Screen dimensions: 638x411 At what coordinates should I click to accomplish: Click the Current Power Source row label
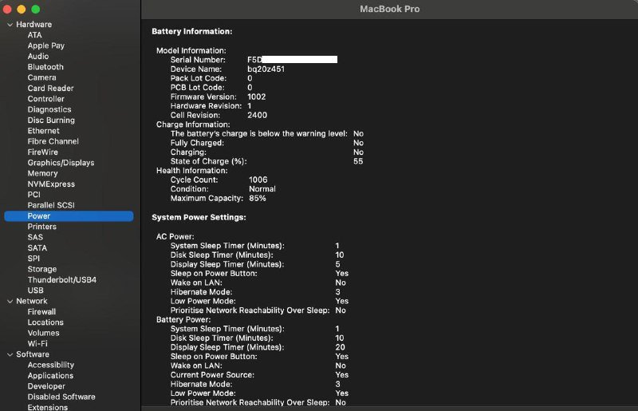(212, 375)
